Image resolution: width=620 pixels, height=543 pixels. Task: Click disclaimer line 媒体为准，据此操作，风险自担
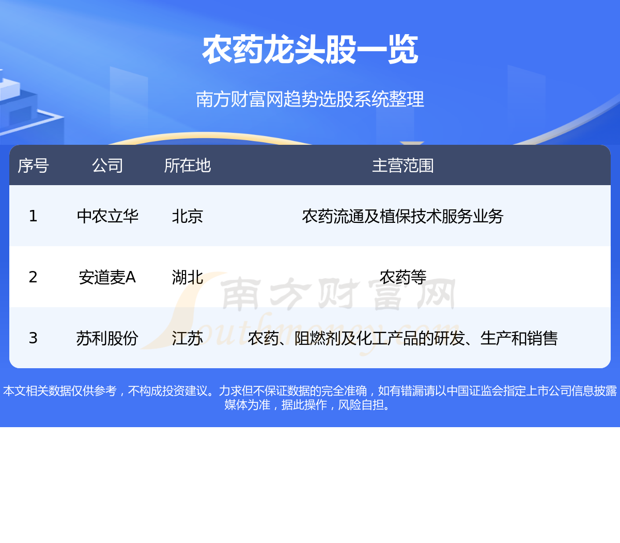click(x=310, y=405)
